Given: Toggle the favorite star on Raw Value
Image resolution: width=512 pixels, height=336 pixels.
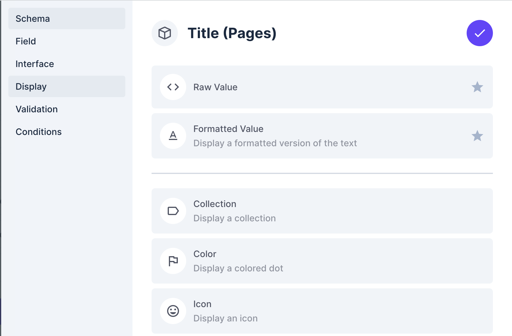Looking at the screenshot, I should [x=477, y=87].
